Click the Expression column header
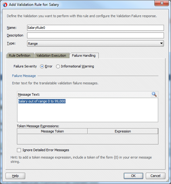Viewport: 171px width, 184px height. pyautogui.click(x=123, y=131)
